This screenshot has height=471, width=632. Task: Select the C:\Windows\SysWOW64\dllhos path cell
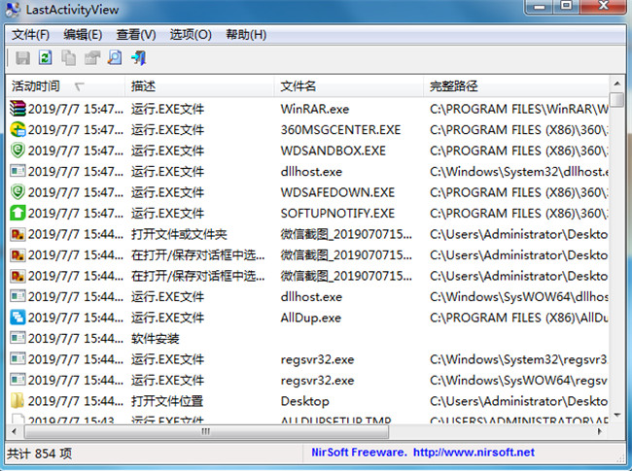tap(519, 297)
